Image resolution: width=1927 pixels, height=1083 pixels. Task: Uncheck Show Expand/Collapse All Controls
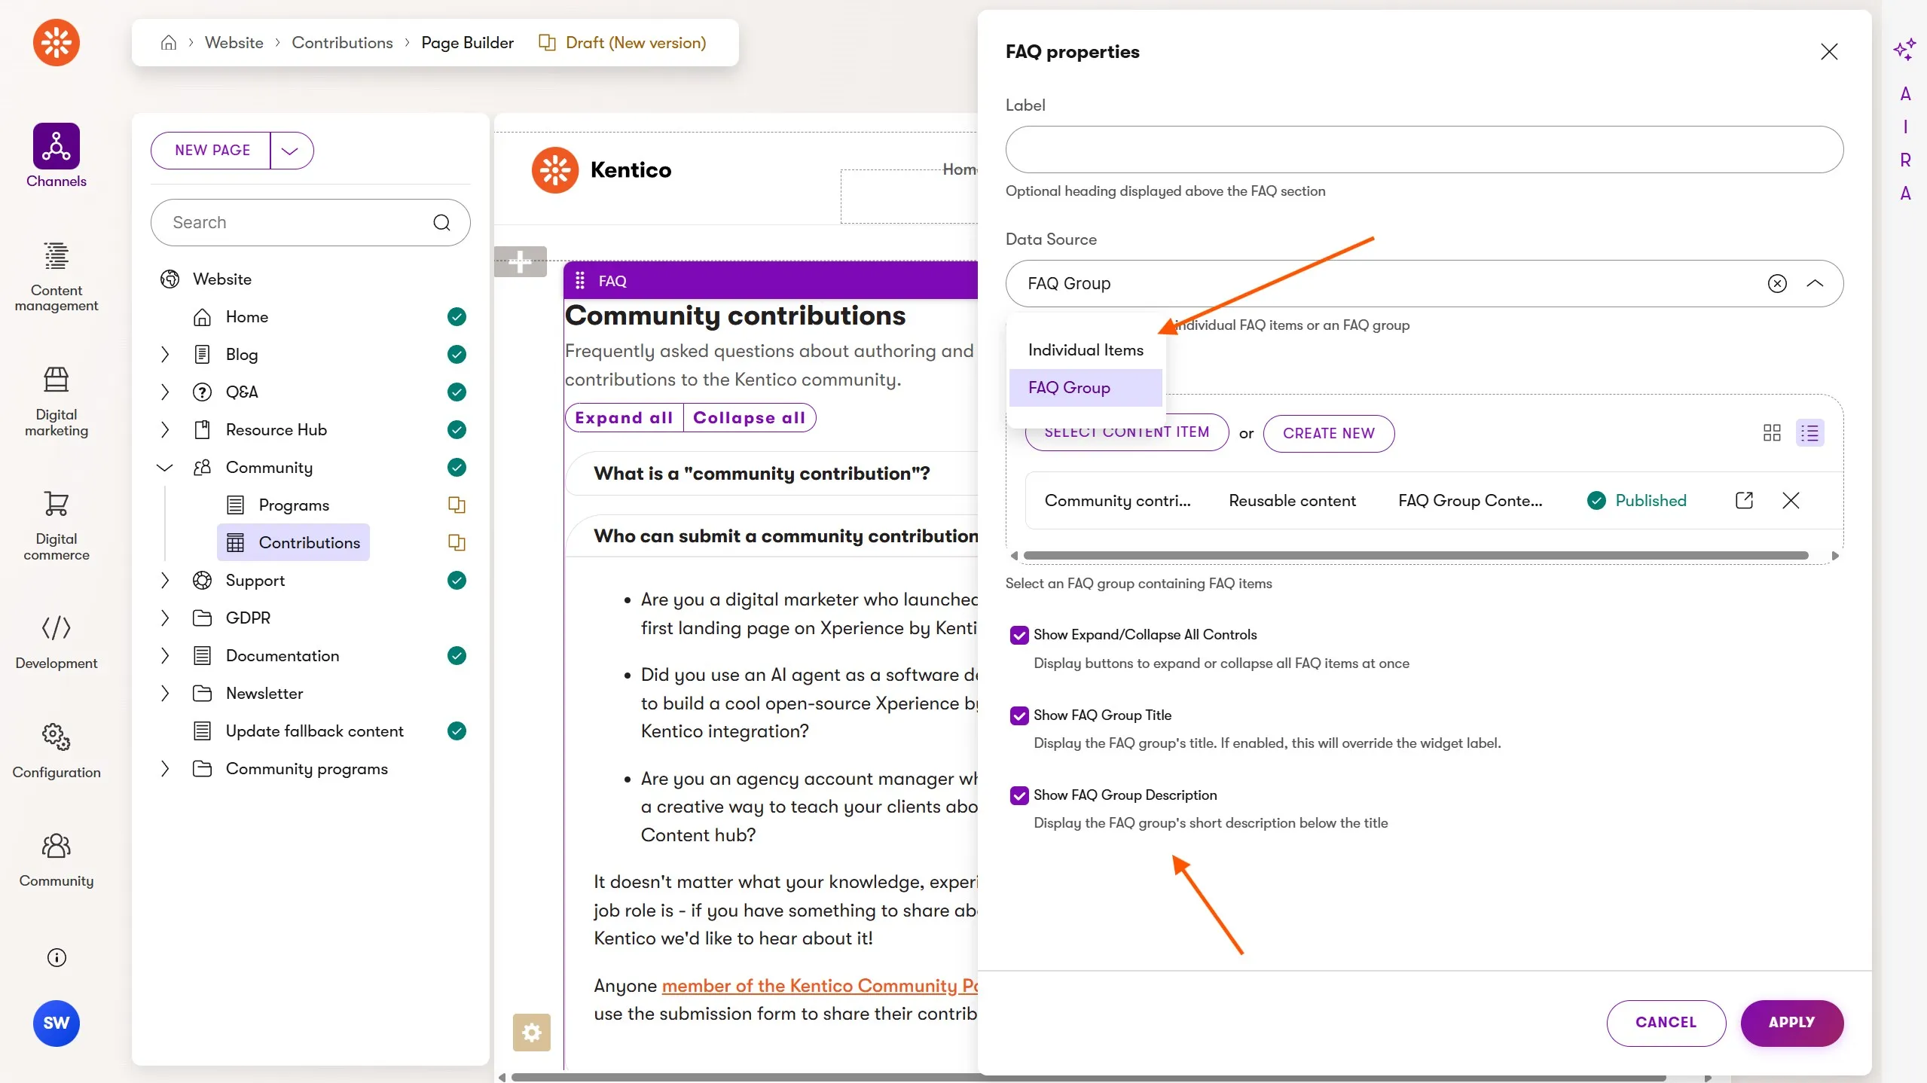1019,635
